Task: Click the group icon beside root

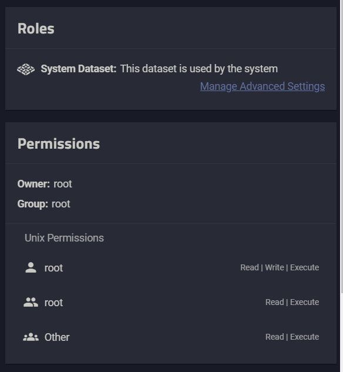Action: 31,302
